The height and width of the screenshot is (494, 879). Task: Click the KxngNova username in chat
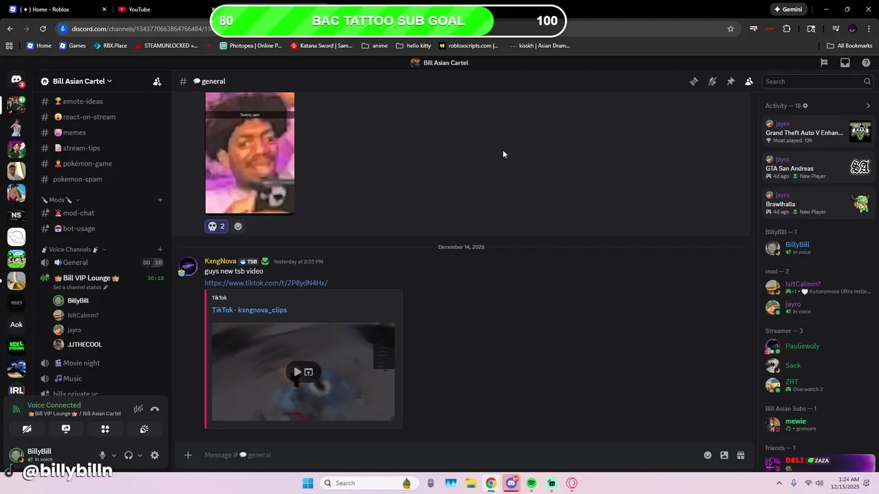220,261
